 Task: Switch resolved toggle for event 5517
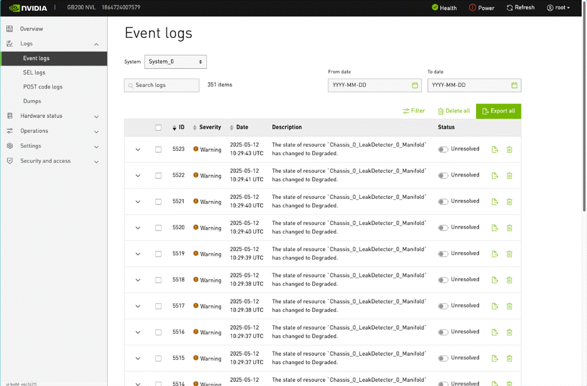point(443,307)
